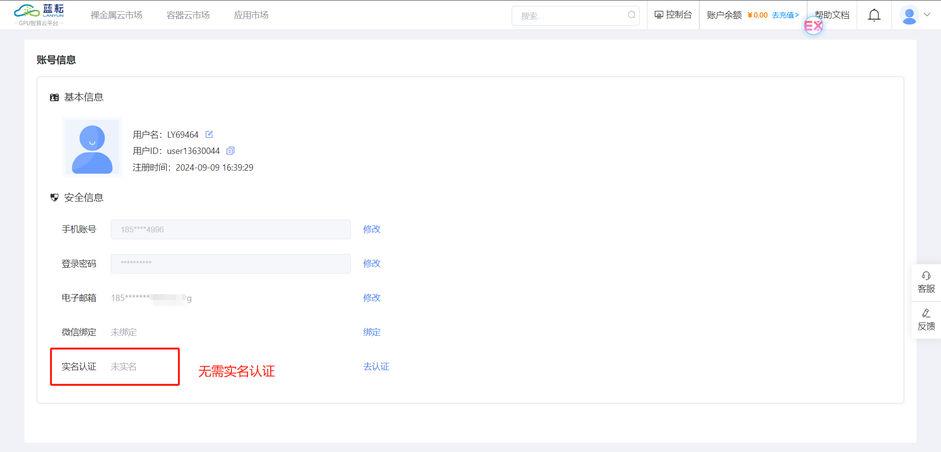Viewport: 941px width, 452px height.
Task: Focus the top search input field
Action: 575,16
